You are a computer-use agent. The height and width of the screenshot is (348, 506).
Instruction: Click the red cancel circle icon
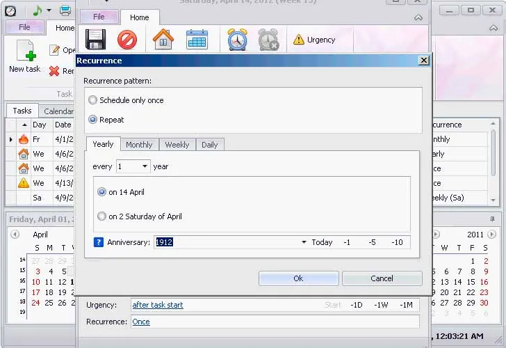(127, 40)
